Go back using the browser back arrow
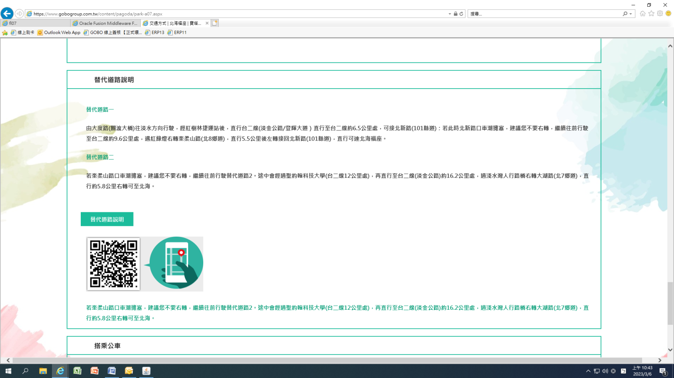Screen dimensions: 674x378 point(7,13)
